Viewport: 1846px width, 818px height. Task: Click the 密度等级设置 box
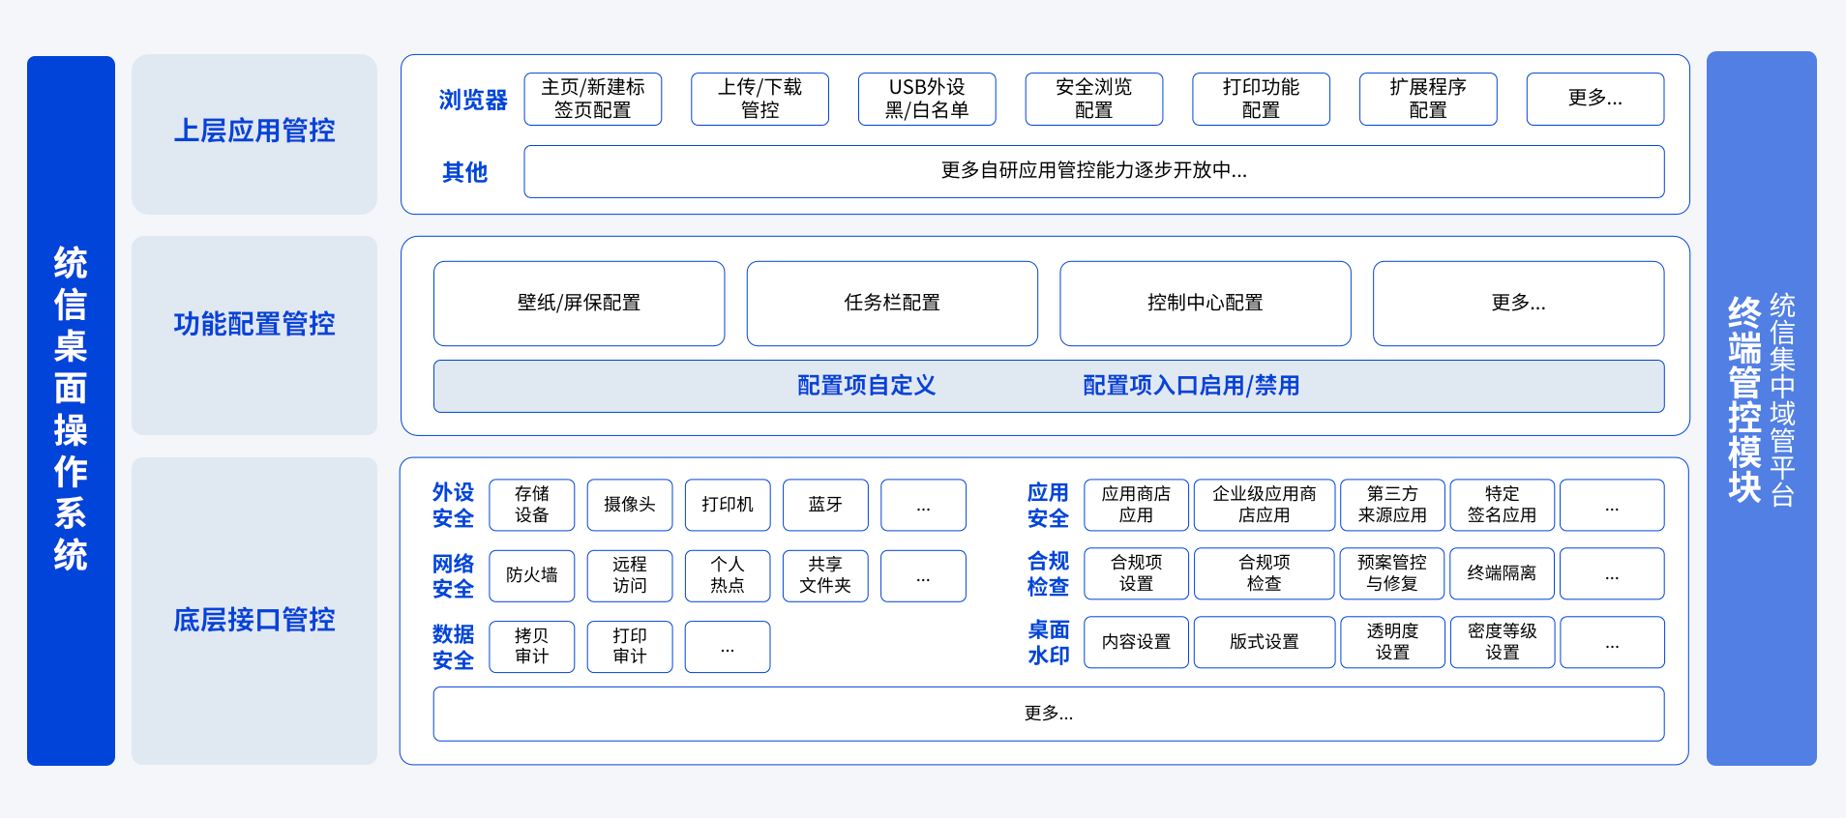(x=1503, y=642)
